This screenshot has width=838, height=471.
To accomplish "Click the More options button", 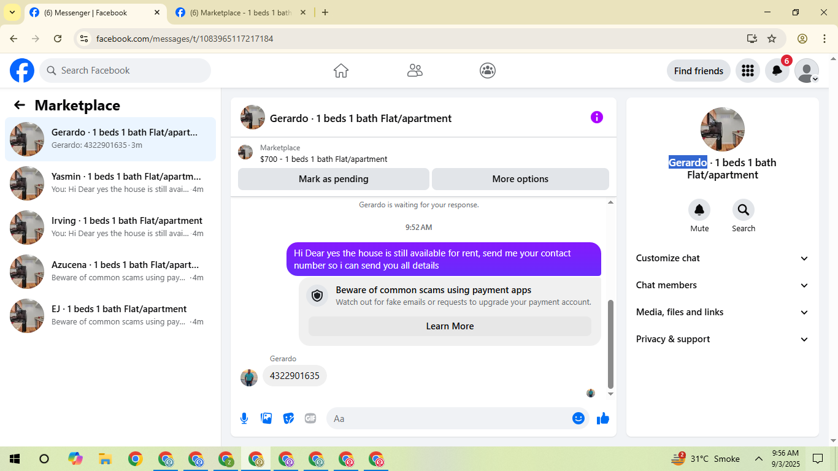I will 520,179.
